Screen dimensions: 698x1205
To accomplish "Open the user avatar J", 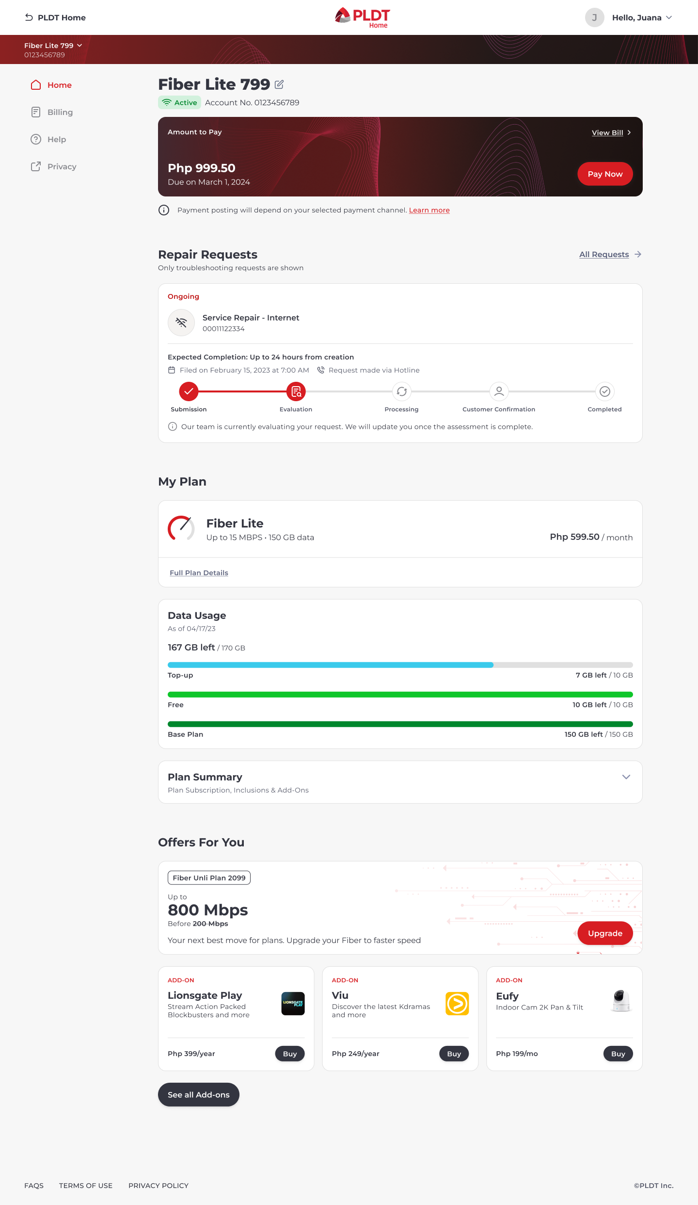I will [594, 17].
